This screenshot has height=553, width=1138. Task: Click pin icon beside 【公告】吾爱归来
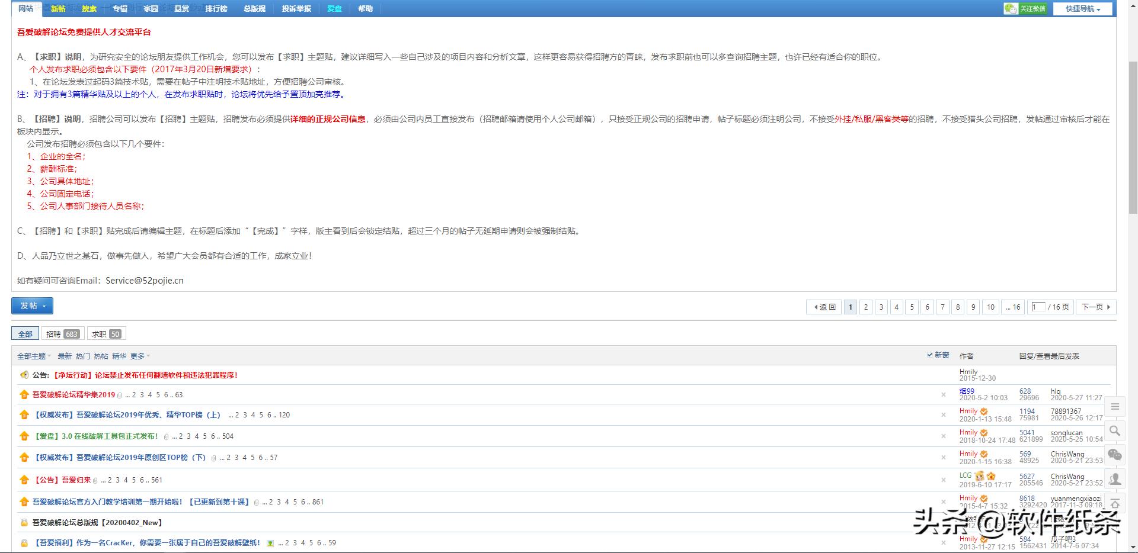tap(24, 480)
